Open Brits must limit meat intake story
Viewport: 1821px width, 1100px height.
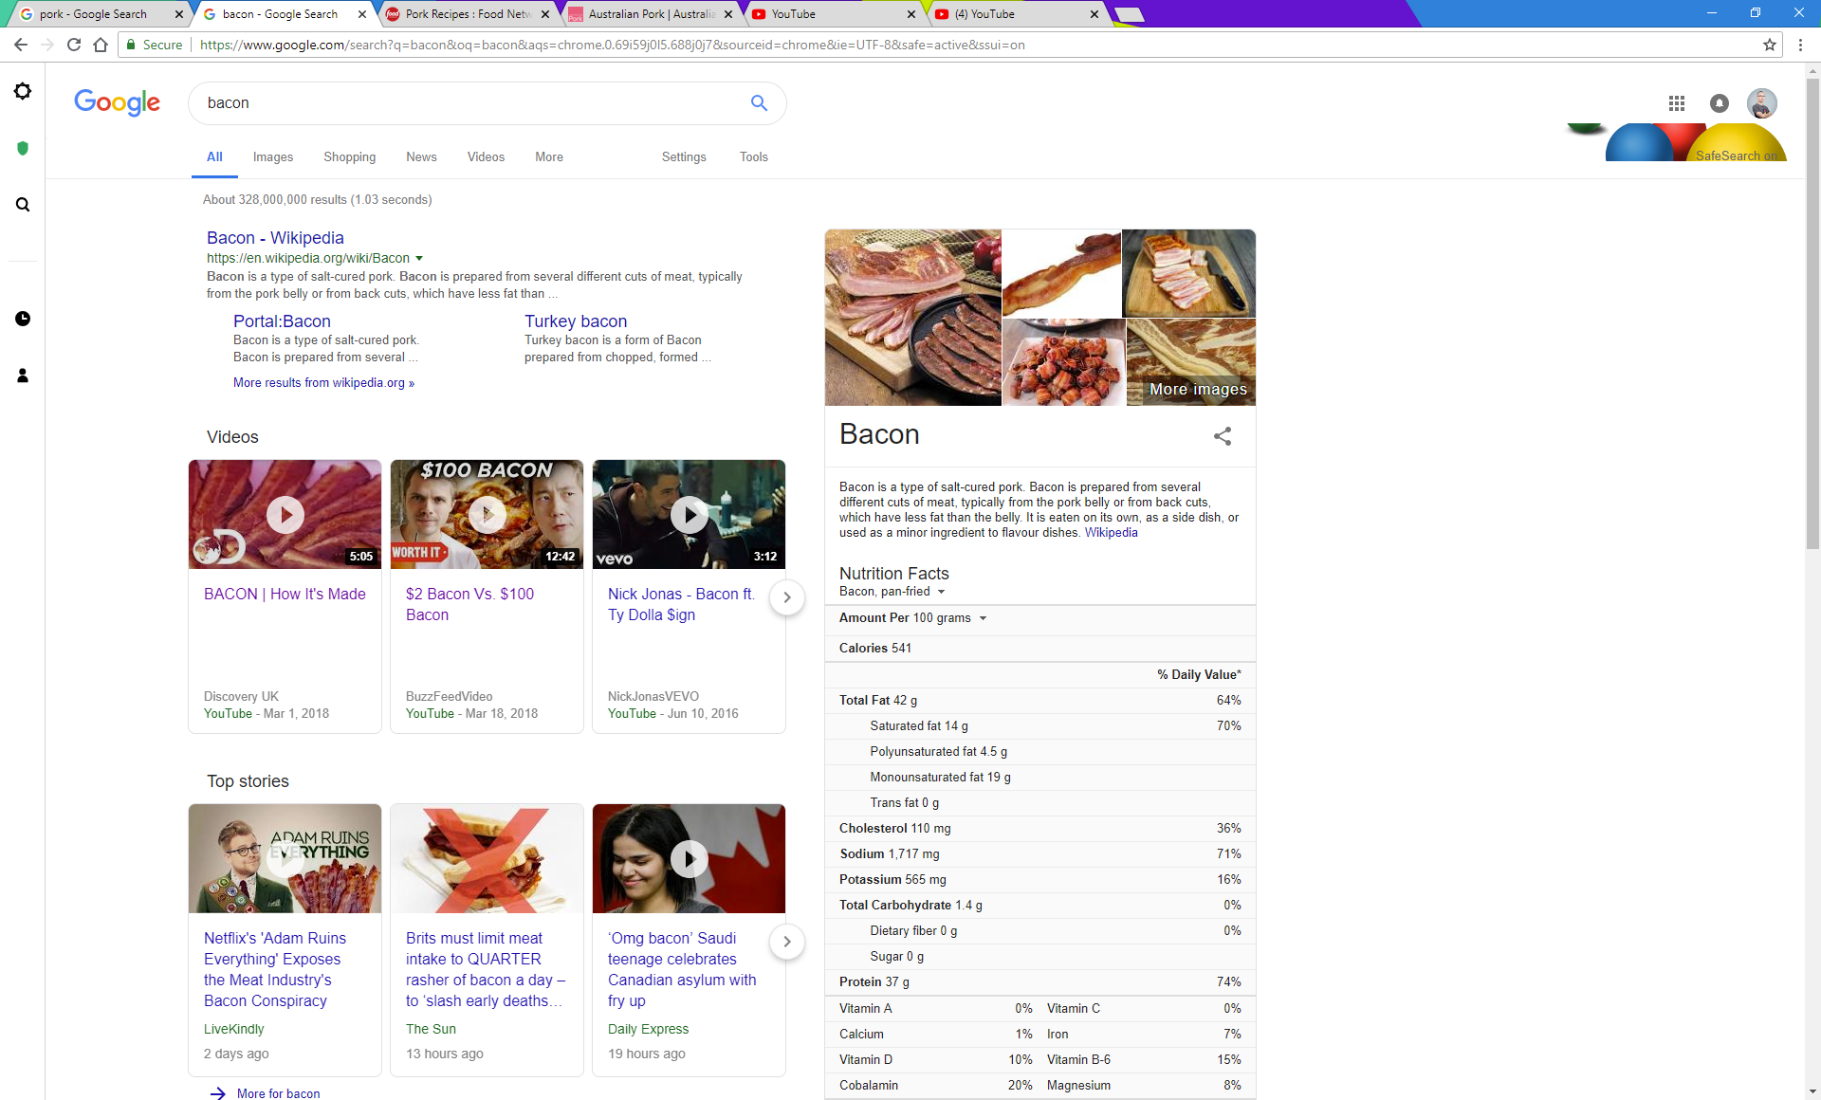tap(485, 969)
